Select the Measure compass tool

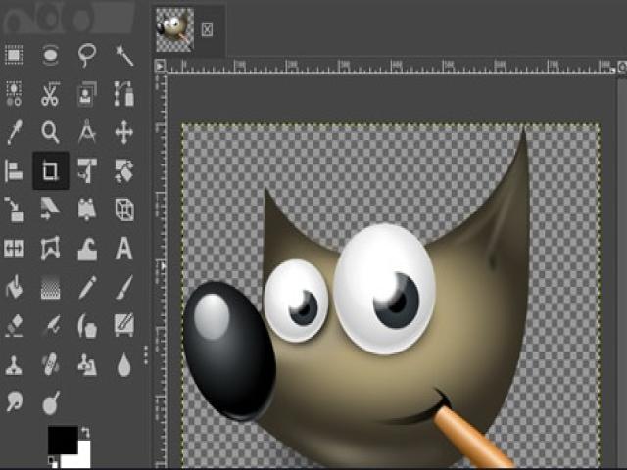[x=87, y=131]
